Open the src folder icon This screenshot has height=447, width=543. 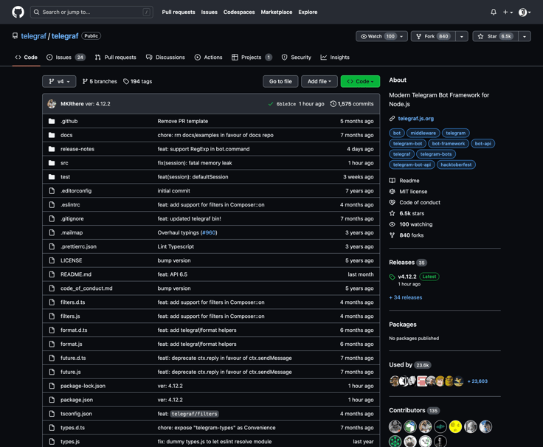[52, 163]
